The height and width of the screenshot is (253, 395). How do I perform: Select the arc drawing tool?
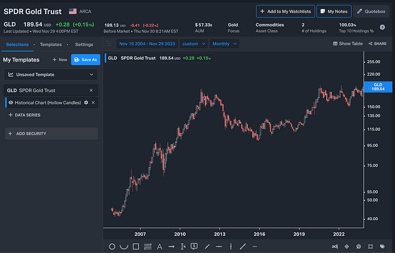coord(124,246)
